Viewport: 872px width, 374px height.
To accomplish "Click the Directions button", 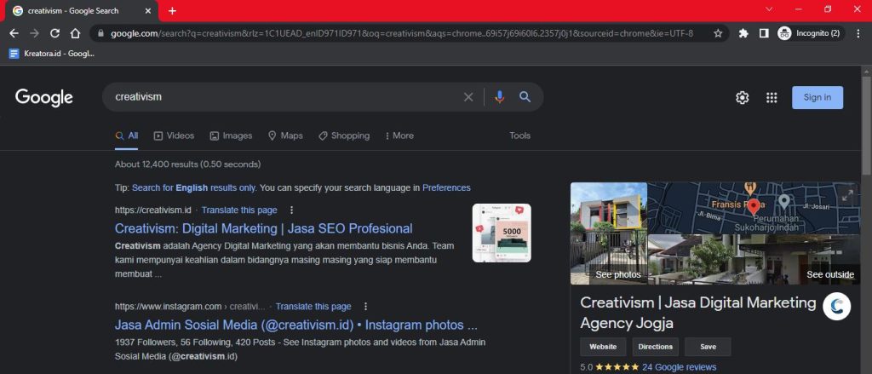I will click(655, 347).
